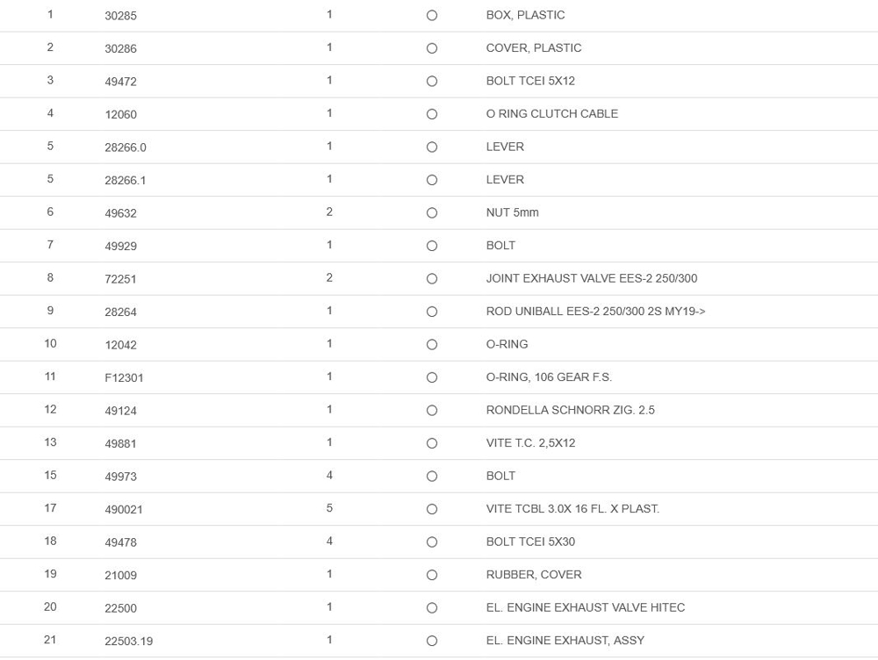This screenshot has width=878, height=660.
Task: Select the radio button for COVER, PLASTIC
Action: point(431,48)
